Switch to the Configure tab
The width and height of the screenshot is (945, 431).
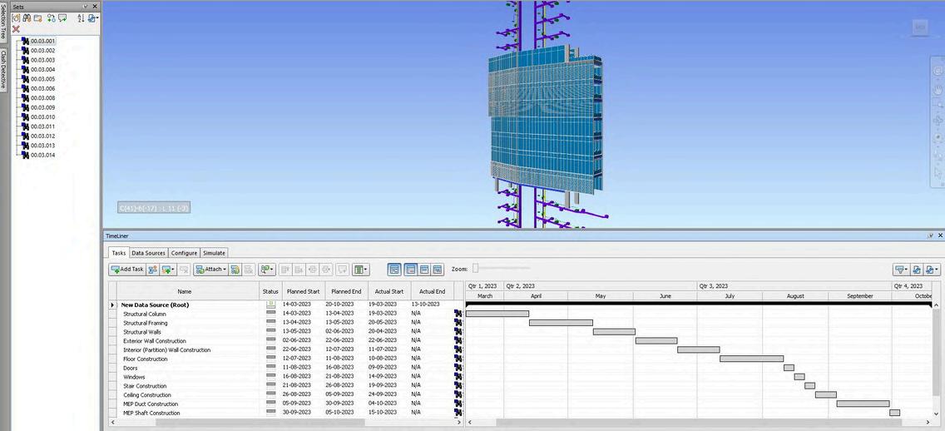point(184,253)
